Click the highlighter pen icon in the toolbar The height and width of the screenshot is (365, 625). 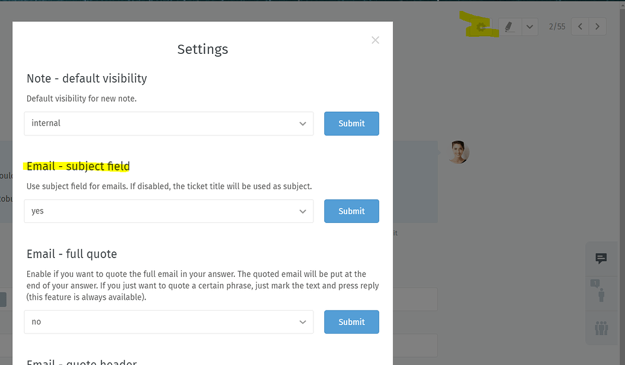508,27
